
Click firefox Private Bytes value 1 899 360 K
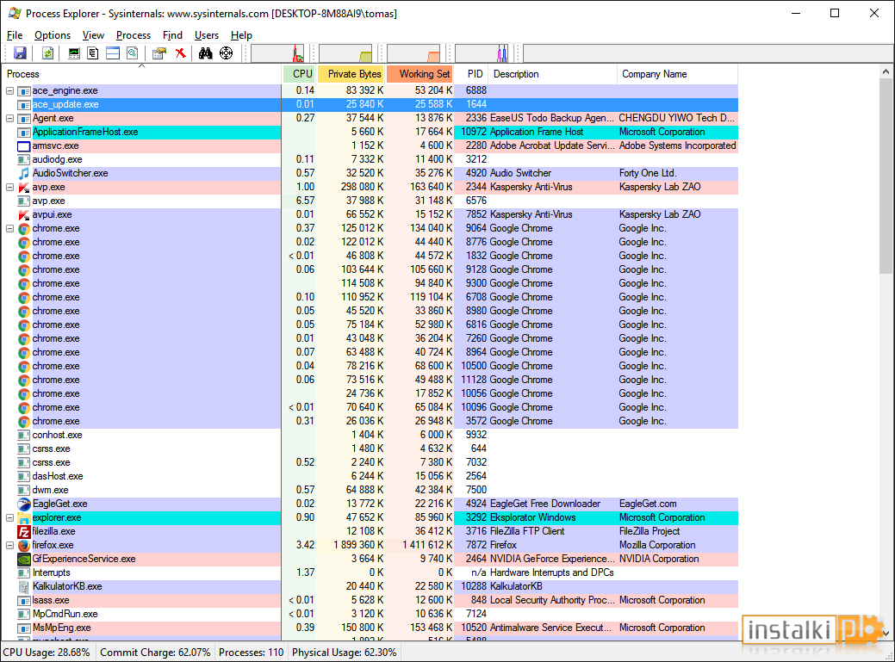358,545
